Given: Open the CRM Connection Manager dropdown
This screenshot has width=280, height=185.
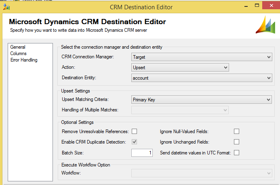Looking at the screenshot, I should tap(202, 58).
